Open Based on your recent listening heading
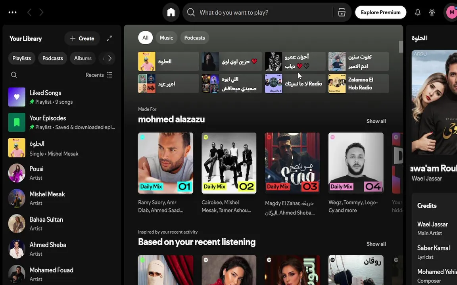Image resolution: width=457 pixels, height=285 pixels. pyautogui.click(x=197, y=242)
